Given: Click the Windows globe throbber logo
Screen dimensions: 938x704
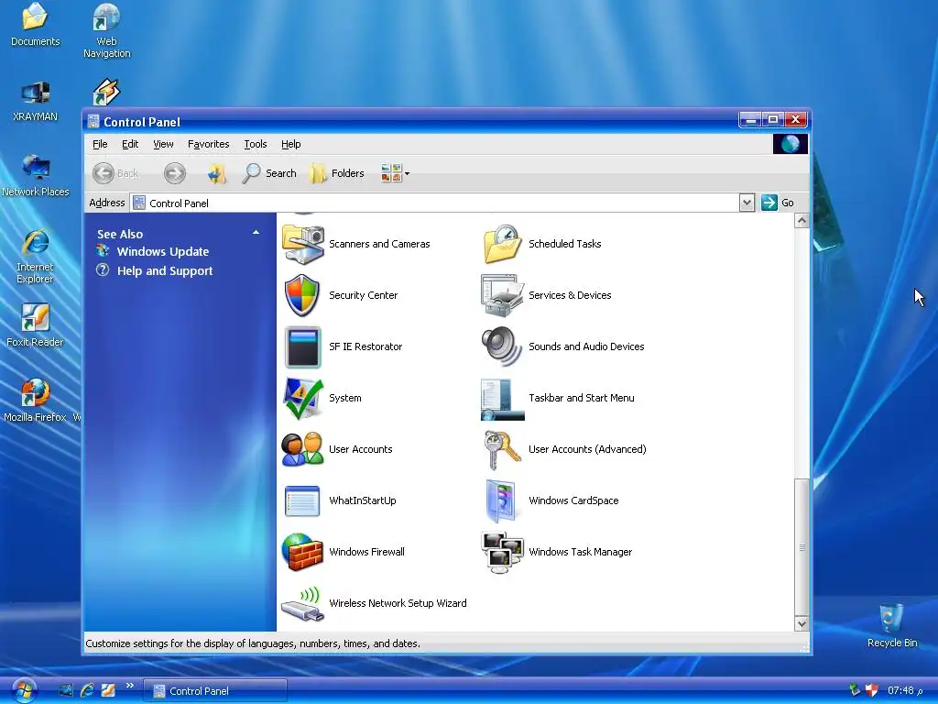Looking at the screenshot, I should tap(791, 144).
